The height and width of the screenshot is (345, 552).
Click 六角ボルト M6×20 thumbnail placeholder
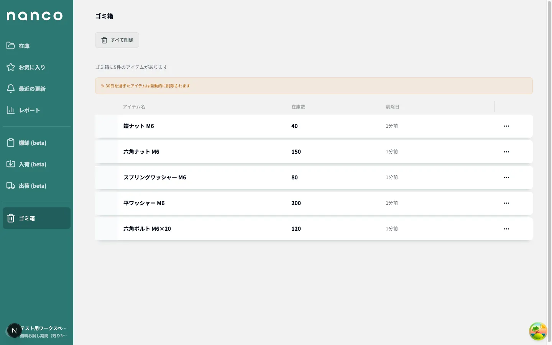(107, 229)
